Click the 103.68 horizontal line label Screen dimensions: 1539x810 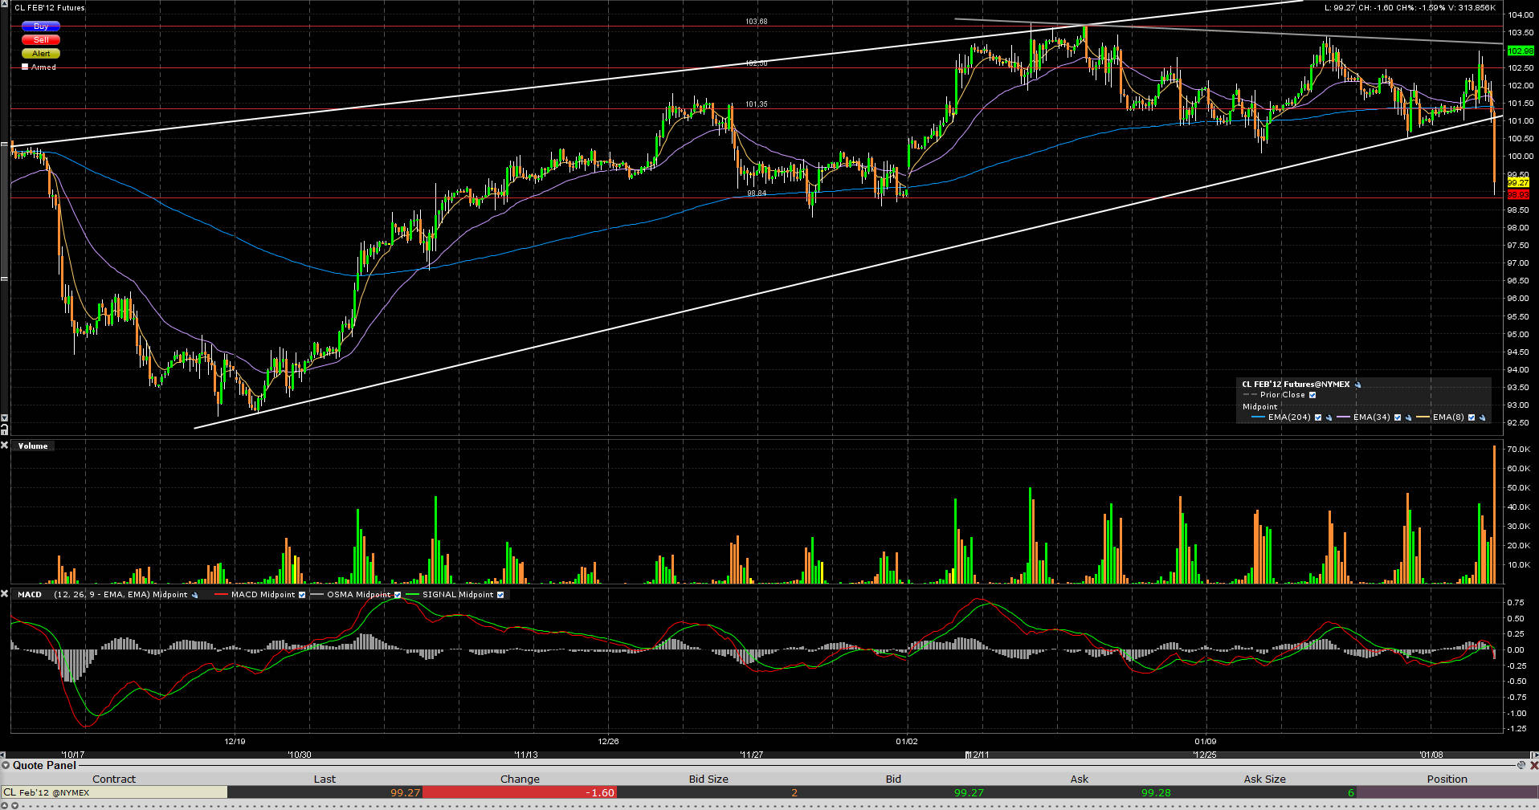[x=756, y=22]
